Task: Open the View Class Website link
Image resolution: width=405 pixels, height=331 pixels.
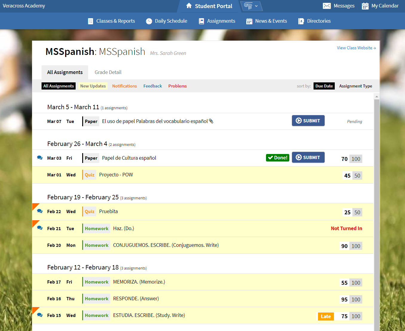Action: tap(356, 47)
